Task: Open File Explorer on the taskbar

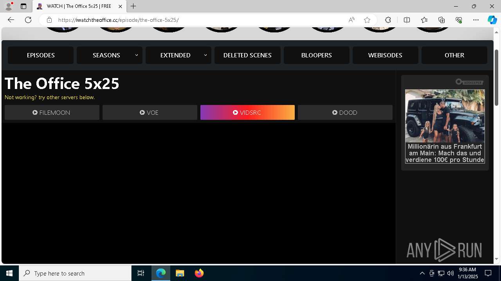Action: (180, 273)
